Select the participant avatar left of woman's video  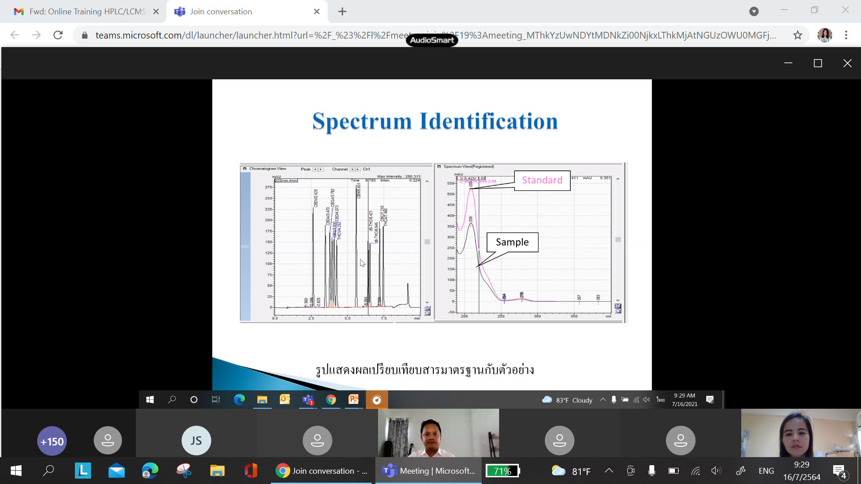pyautogui.click(x=680, y=441)
